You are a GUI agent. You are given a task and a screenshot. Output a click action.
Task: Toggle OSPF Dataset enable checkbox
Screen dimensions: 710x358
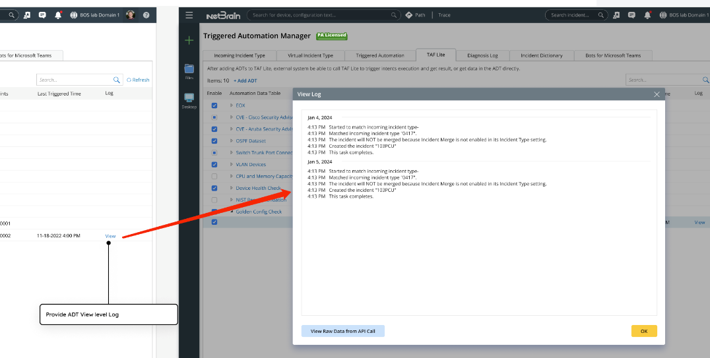click(x=214, y=140)
